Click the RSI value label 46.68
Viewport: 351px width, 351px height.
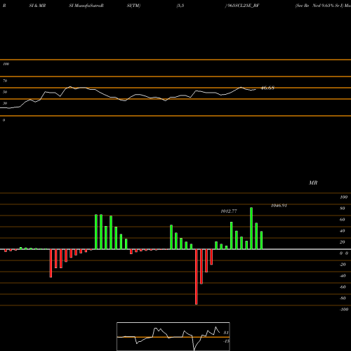point(267,88)
